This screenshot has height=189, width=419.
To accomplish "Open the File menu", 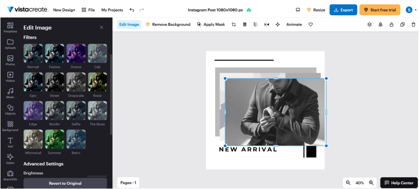I will 88,10.
